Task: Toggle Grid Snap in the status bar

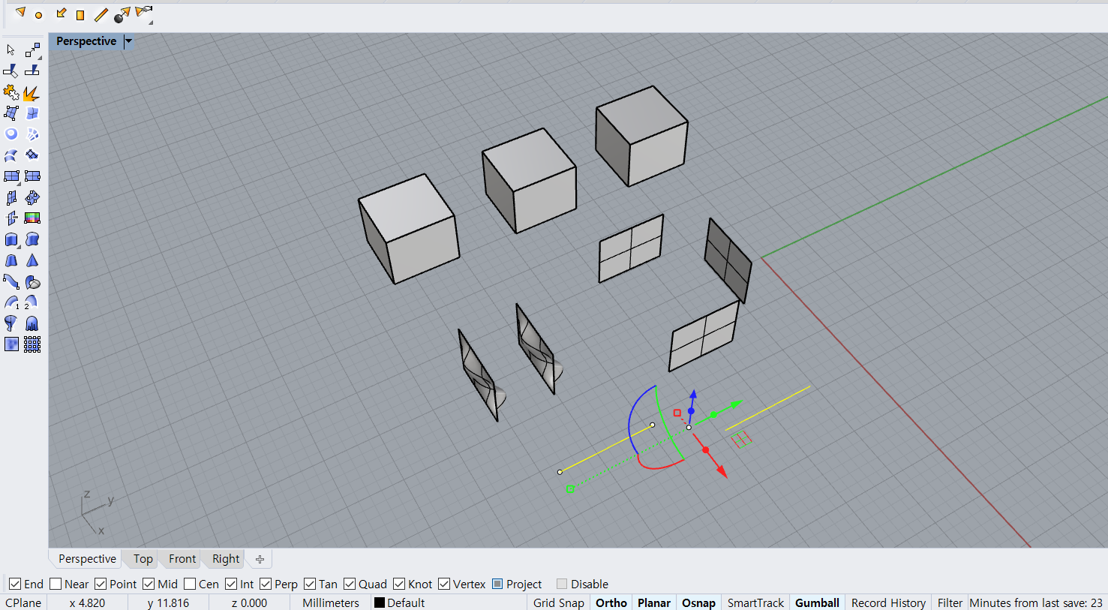Action: pyautogui.click(x=559, y=602)
